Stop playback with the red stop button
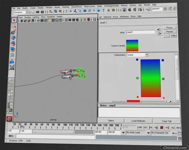Screen dimensions: 189x150 pyautogui.click(x=161, y=127)
